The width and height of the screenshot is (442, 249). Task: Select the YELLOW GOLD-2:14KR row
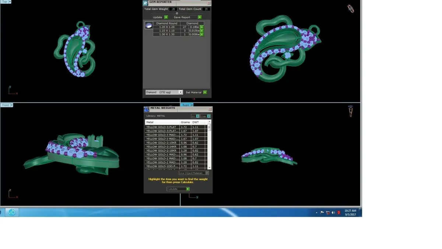pos(176,147)
